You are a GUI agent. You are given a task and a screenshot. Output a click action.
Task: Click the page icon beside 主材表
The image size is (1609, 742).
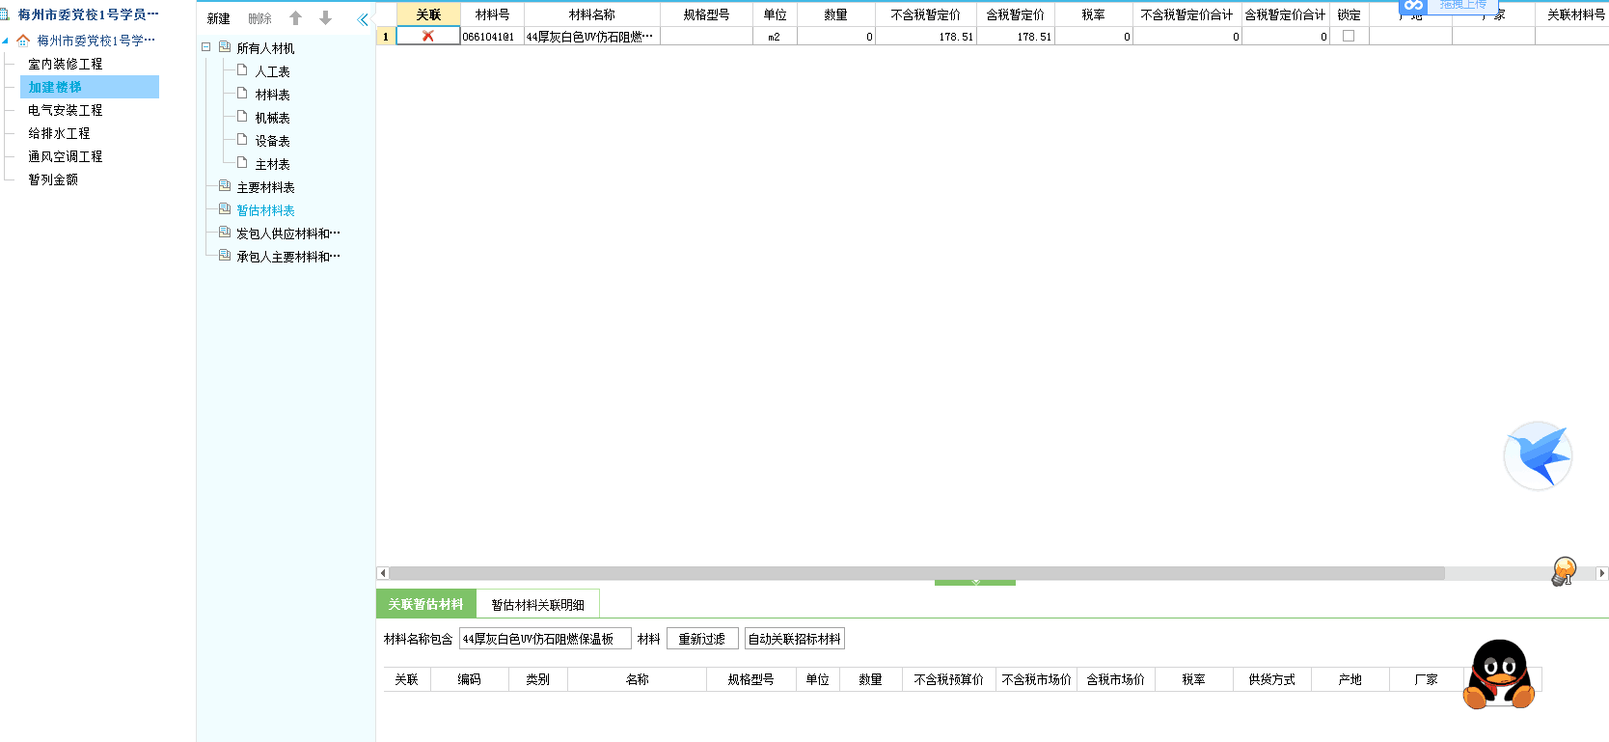242,163
